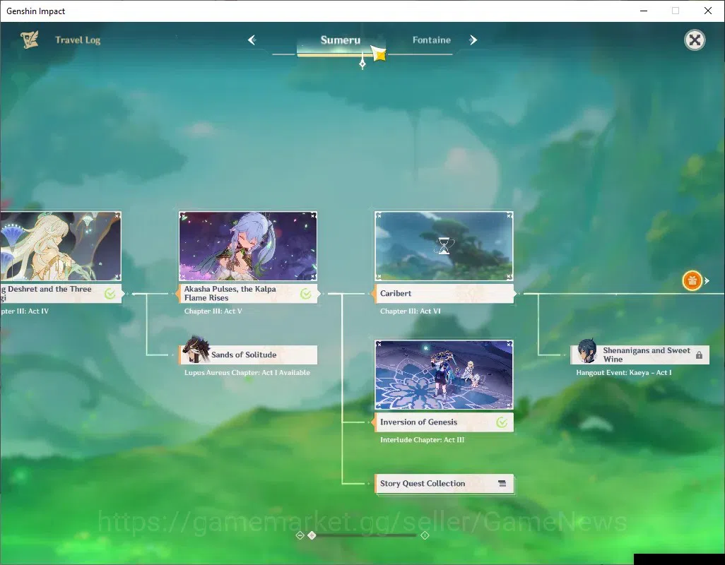Select the Caribert quest label
The width and height of the screenshot is (725, 565).
[x=444, y=293]
